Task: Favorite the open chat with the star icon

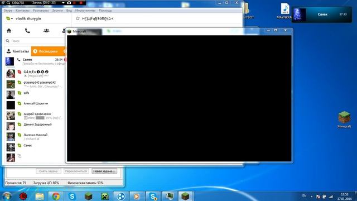Action: [78, 18]
